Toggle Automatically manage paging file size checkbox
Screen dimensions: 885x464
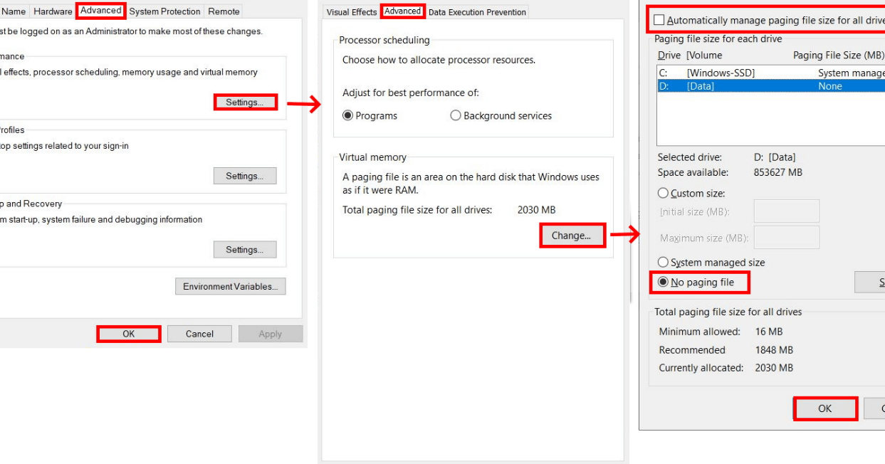point(659,21)
